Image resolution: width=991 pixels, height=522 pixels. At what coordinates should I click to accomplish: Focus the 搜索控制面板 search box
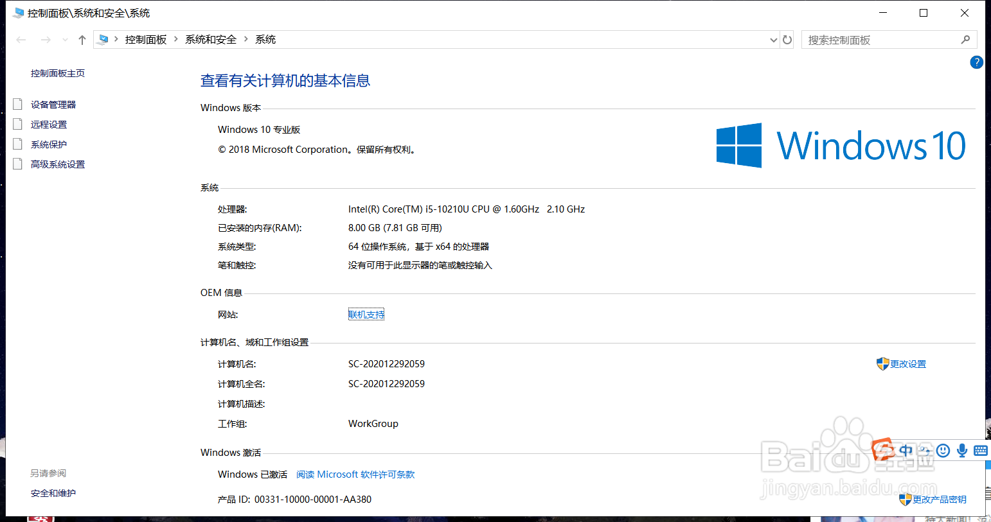(889, 40)
